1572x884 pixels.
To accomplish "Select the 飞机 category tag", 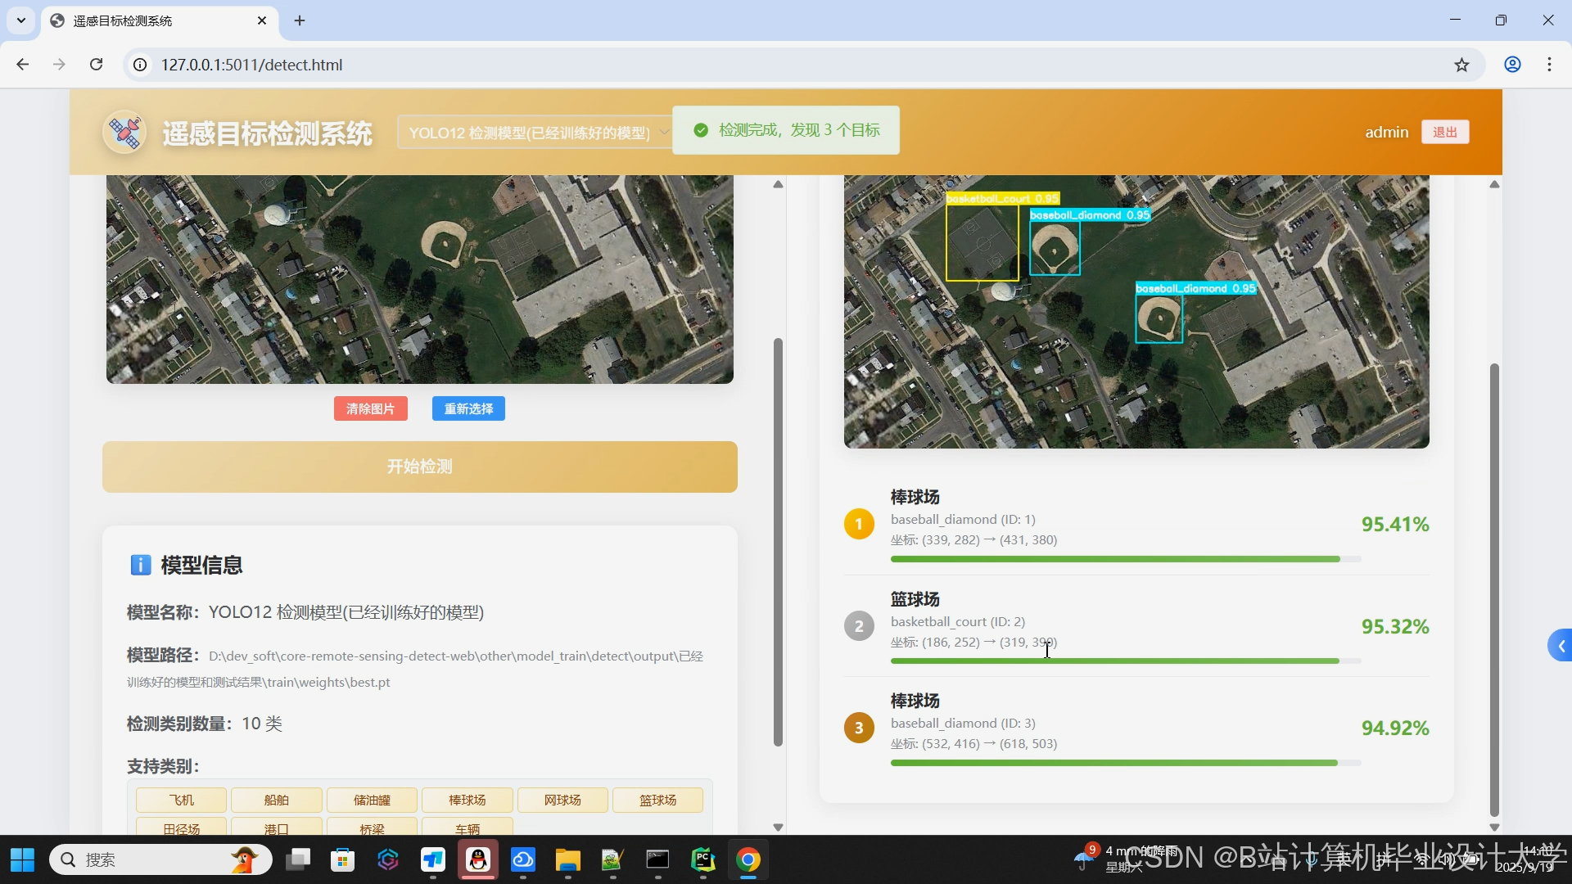I will click(x=182, y=801).
